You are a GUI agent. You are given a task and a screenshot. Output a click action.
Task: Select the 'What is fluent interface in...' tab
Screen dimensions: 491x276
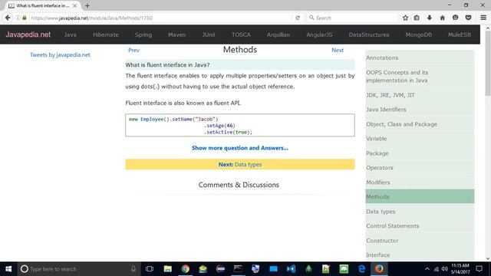click(42, 5)
